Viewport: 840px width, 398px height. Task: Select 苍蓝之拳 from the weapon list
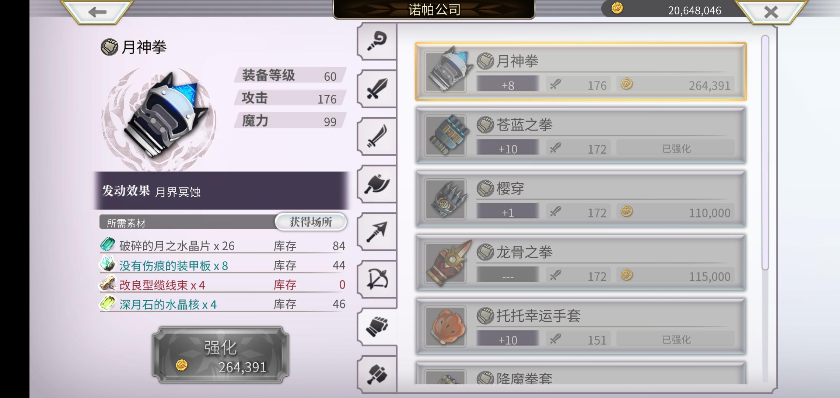(581, 135)
